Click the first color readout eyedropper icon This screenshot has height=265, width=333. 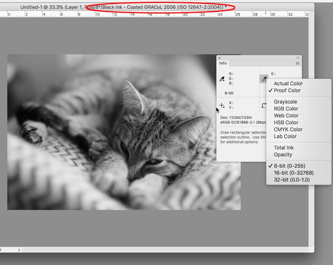[x=222, y=79]
